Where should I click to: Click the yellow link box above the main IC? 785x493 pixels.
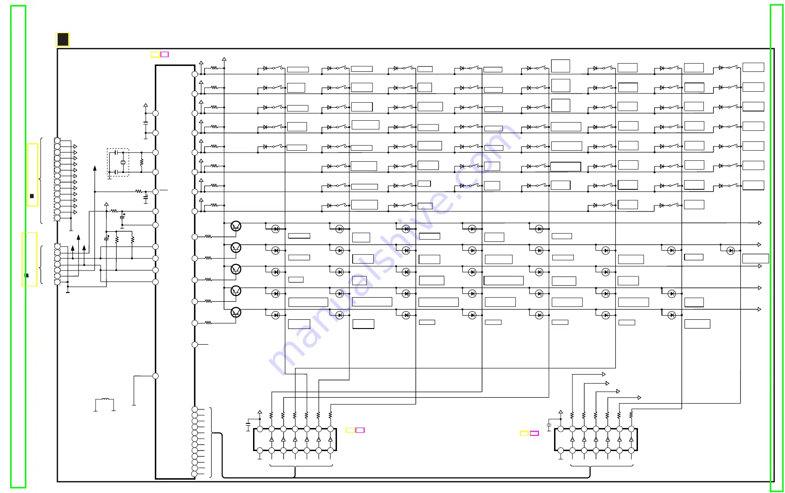click(155, 54)
